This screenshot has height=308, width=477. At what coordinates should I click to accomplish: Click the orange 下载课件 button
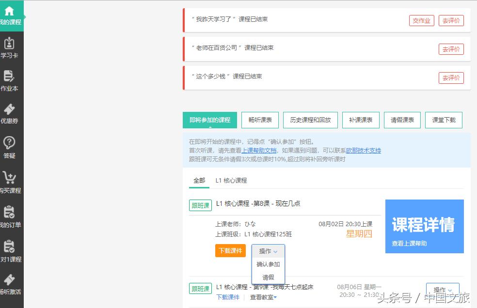tap(230, 251)
